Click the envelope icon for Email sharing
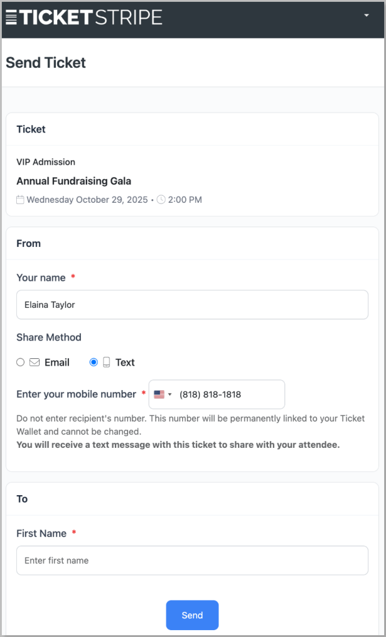386x637 pixels. 35,362
